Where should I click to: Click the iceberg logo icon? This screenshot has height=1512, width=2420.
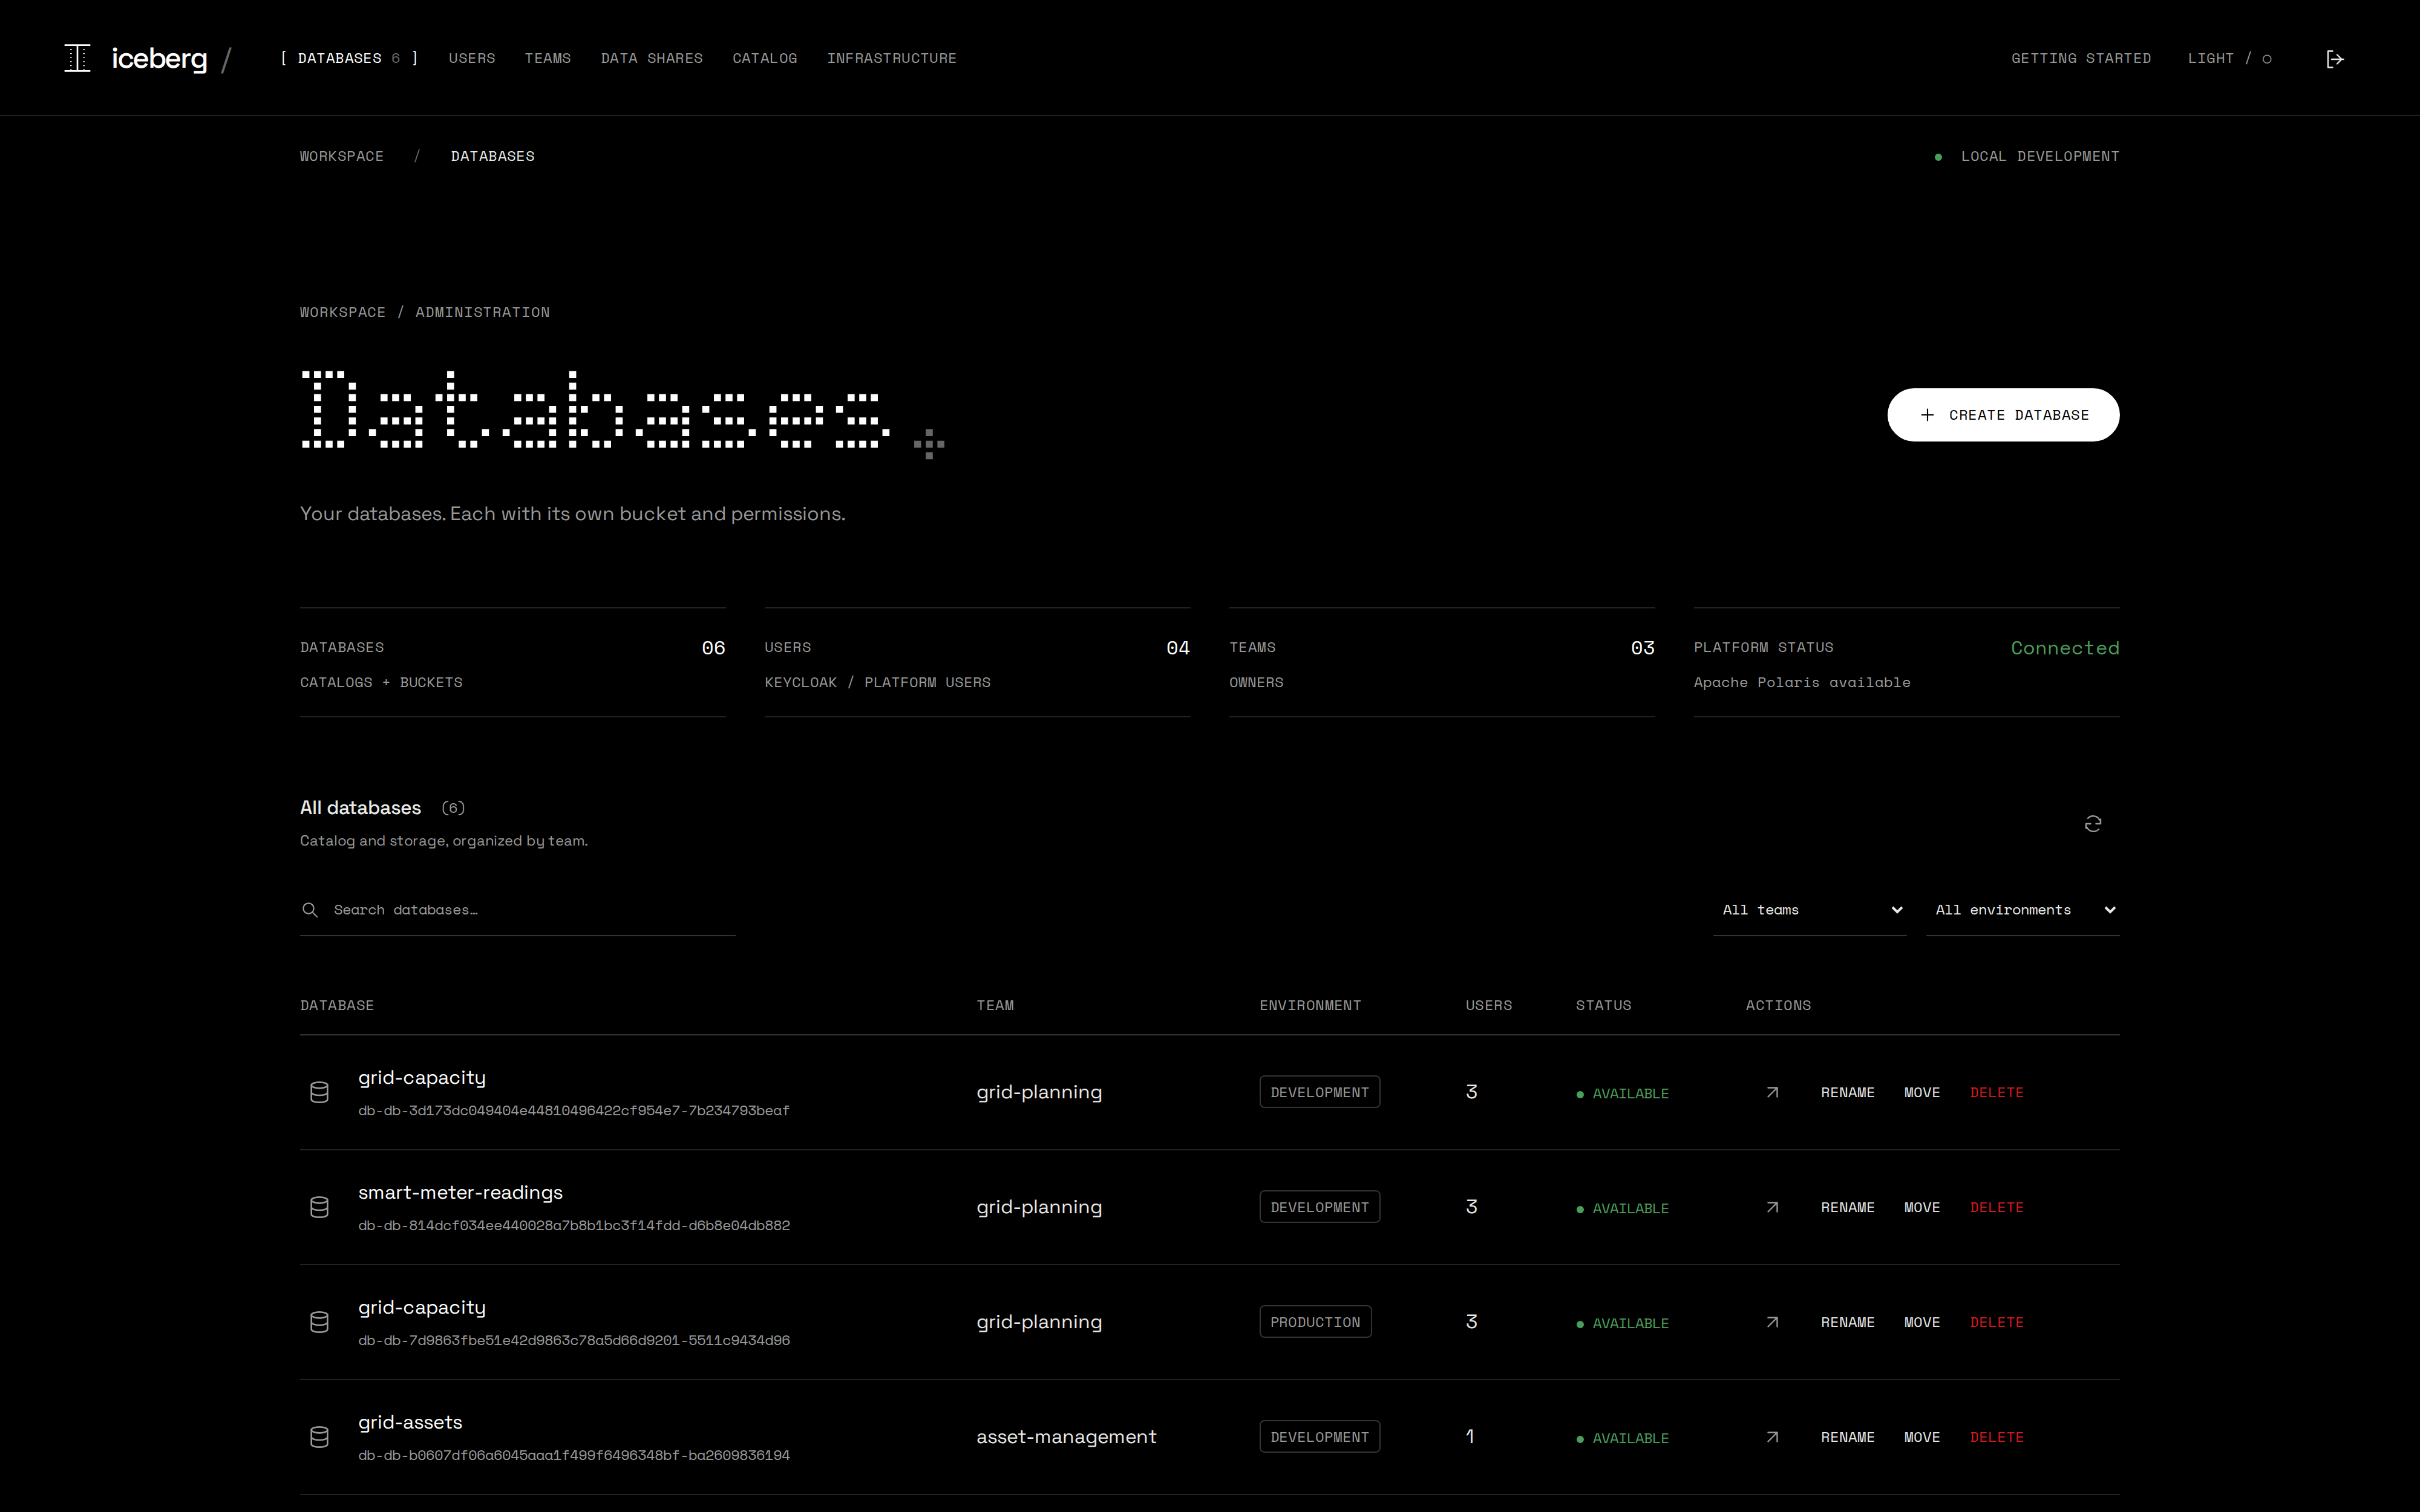pos(77,58)
